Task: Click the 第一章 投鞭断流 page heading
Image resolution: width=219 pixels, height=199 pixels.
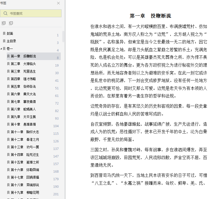Action: tap(150, 16)
